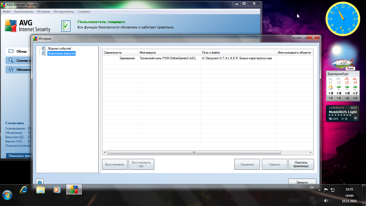The height and width of the screenshot is (206, 366).
Task: Click the help question mark icon
Action: 39,182
